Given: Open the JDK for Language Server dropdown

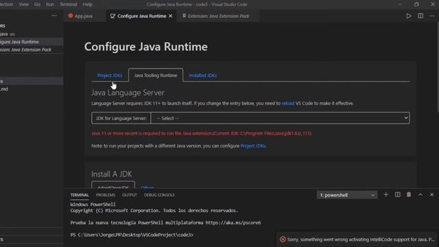Looking at the screenshot, I should (280, 118).
